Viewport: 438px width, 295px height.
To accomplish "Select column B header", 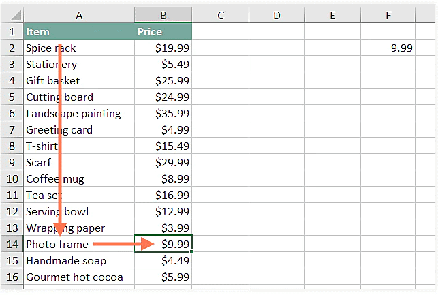I will point(163,15).
